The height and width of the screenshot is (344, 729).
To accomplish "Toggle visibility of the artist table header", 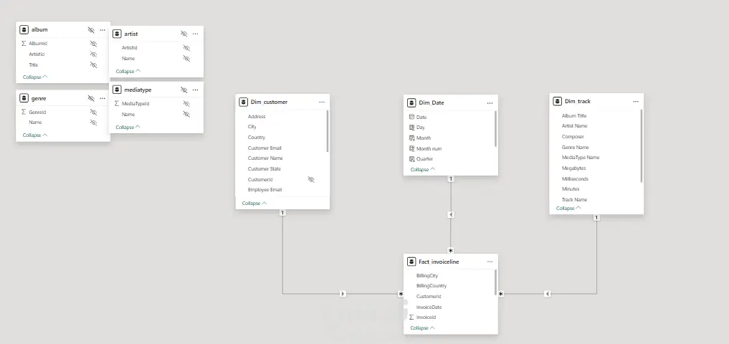I will point(184,34).
